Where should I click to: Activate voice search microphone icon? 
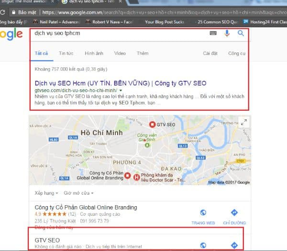pyautogui.click(x=227, y=33)
